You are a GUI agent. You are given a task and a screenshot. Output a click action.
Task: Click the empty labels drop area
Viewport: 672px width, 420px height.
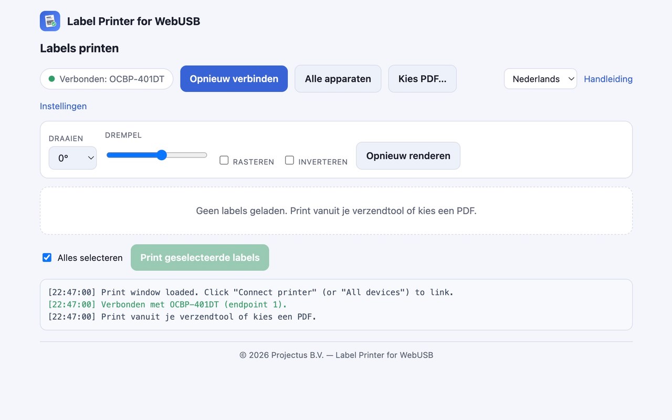coord(336,211)
